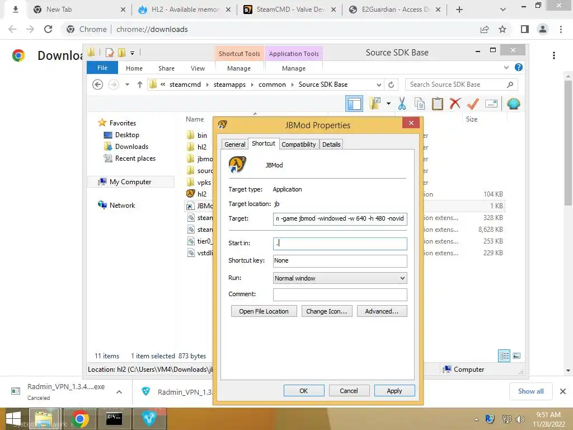The width and height of the screenshot is (573, 430).
Task: Open the Windows Start button
Action: point(13,419)
